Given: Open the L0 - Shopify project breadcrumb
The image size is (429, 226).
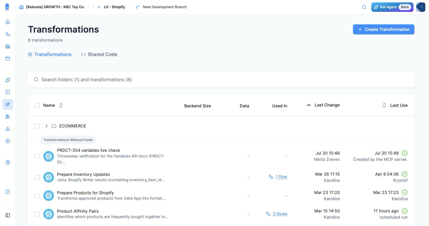Looking at the screenshot, I should [x=114, y=7].
